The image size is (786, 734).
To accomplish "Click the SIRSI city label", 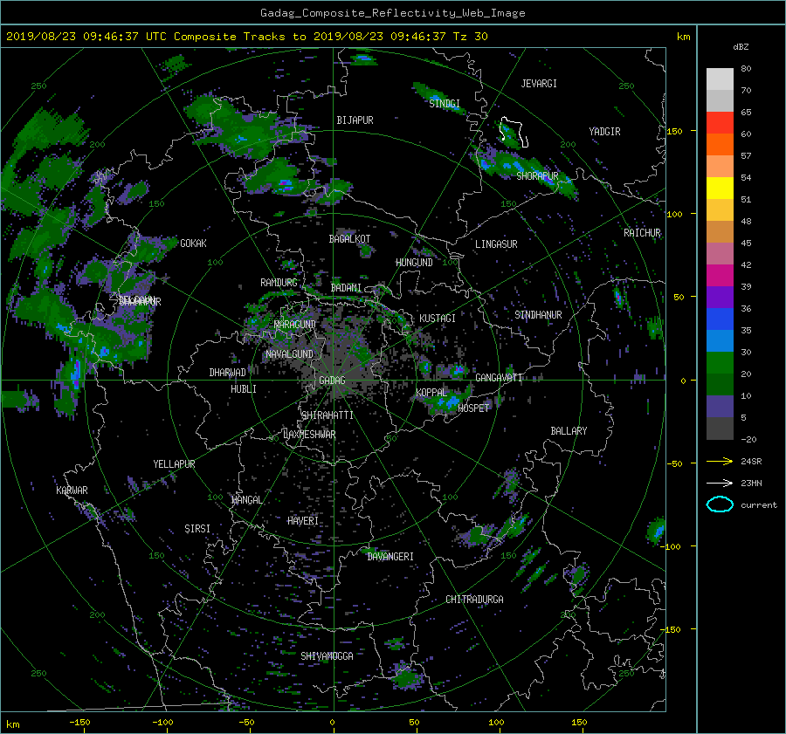I will [x=197, y=529].
